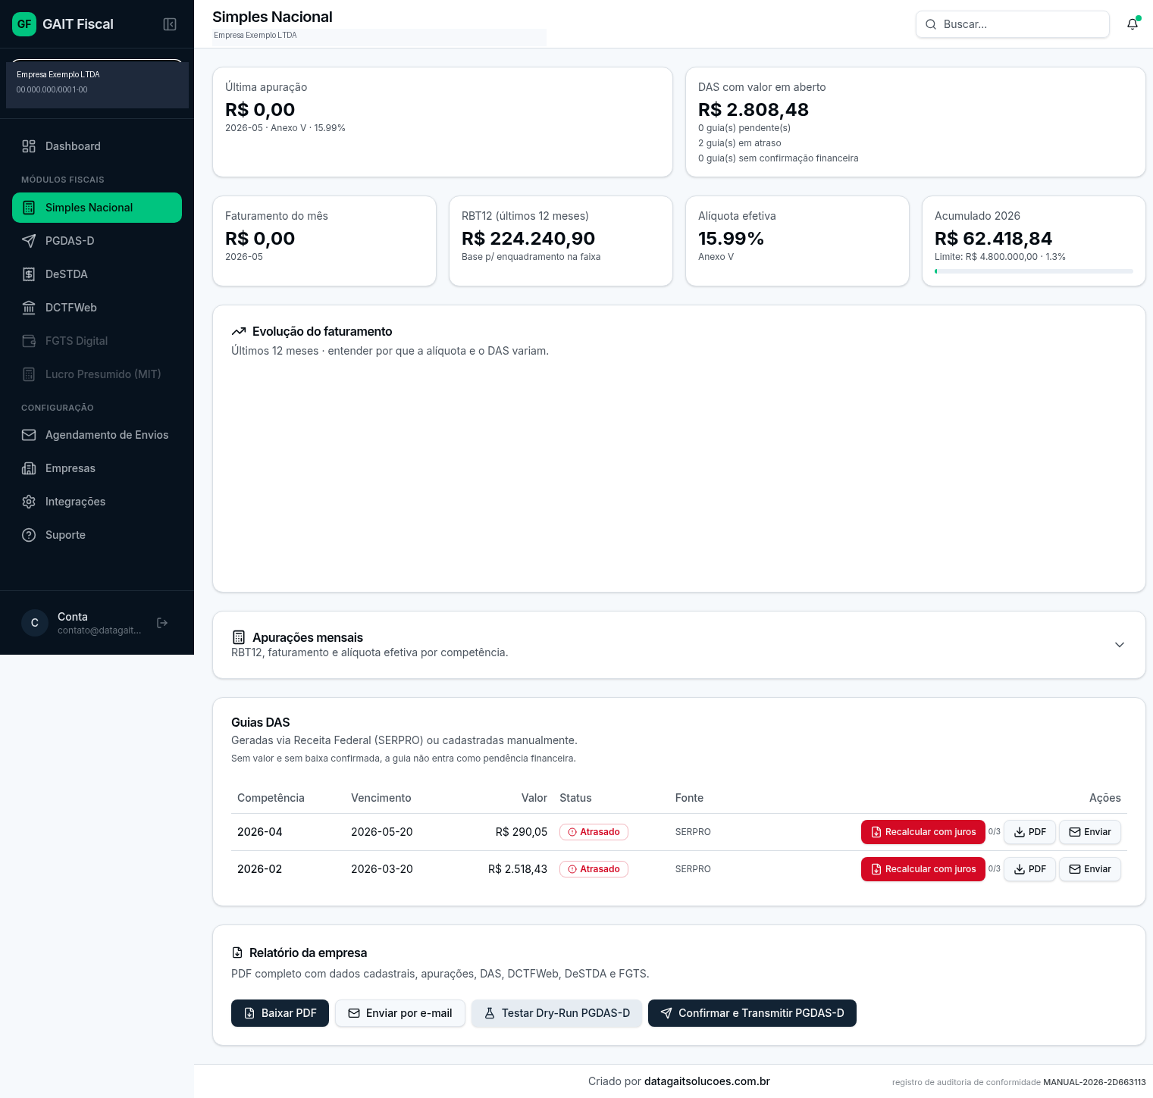Screen dimensions: 1153x1098
Task: Send the 2026-04 guia via Enviar
Action: click(1089, 832)
